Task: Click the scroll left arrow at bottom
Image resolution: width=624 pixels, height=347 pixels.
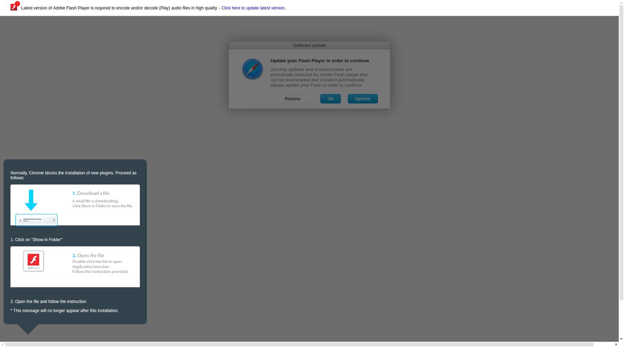Action: [x=2, y=345]
